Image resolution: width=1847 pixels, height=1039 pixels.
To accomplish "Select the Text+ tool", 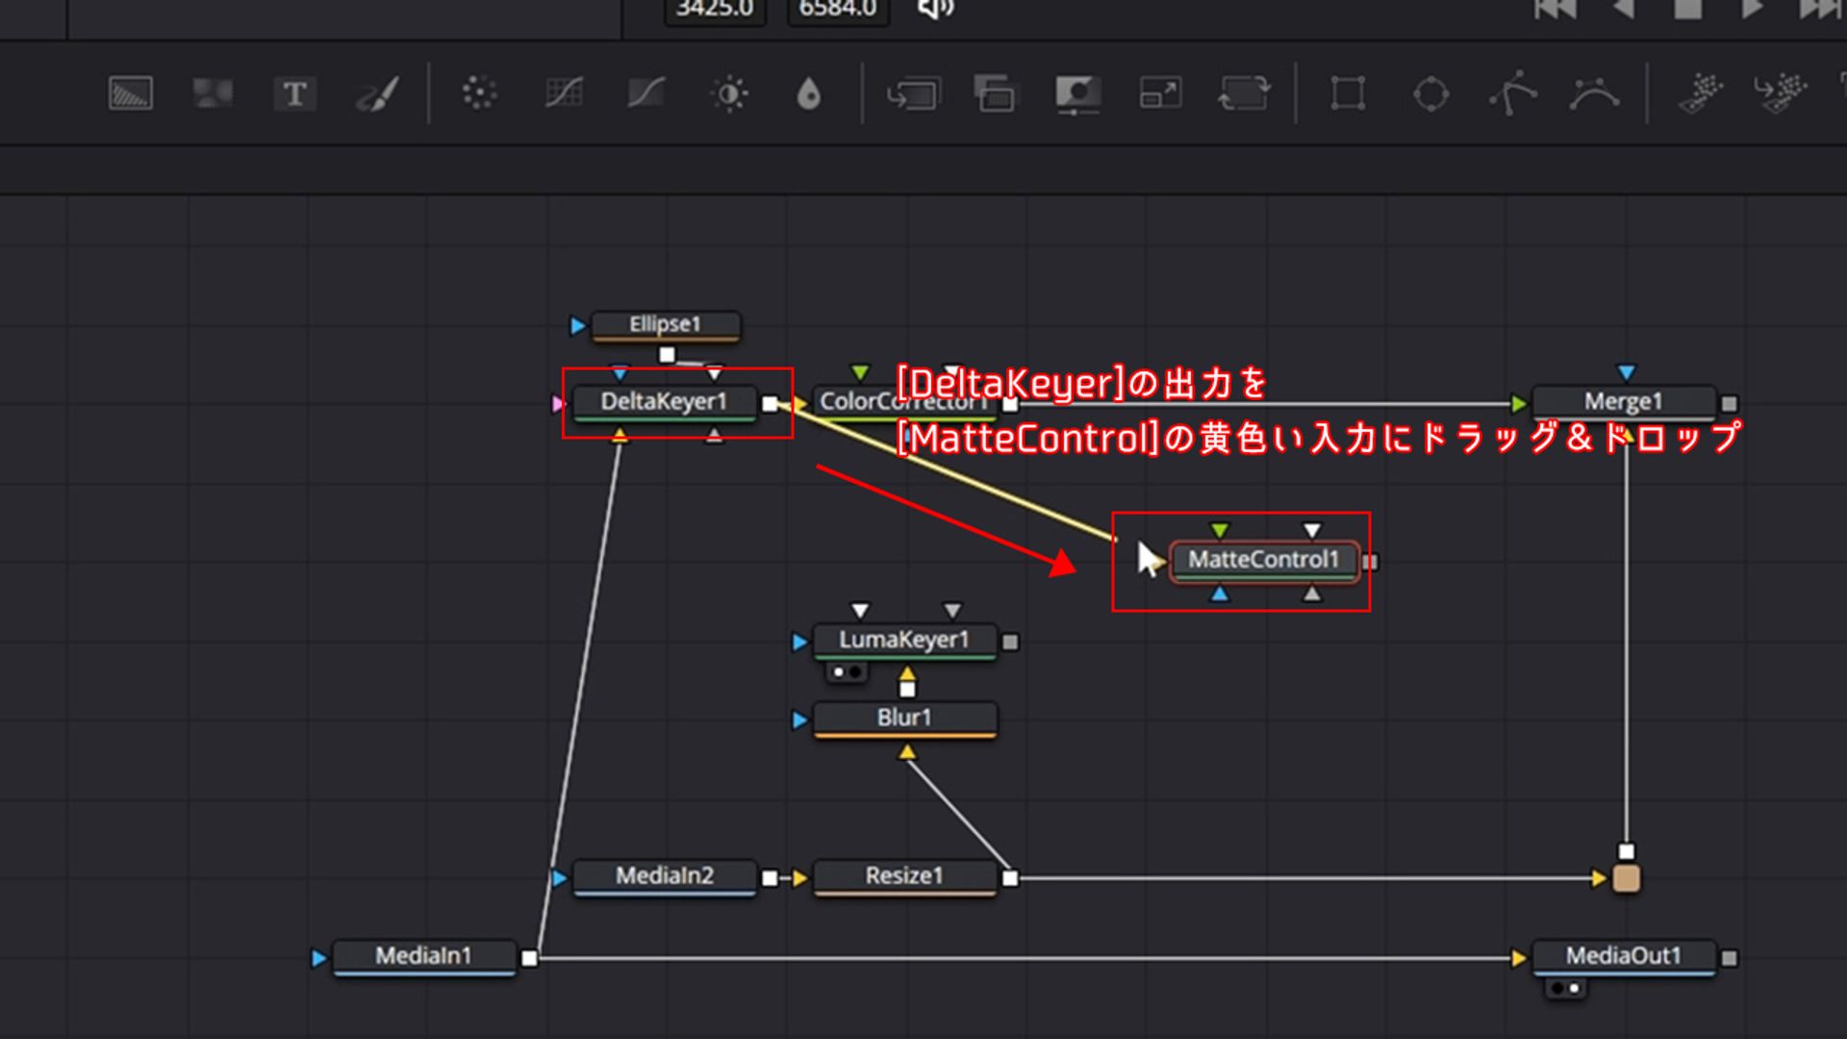I will pos(295,93).
